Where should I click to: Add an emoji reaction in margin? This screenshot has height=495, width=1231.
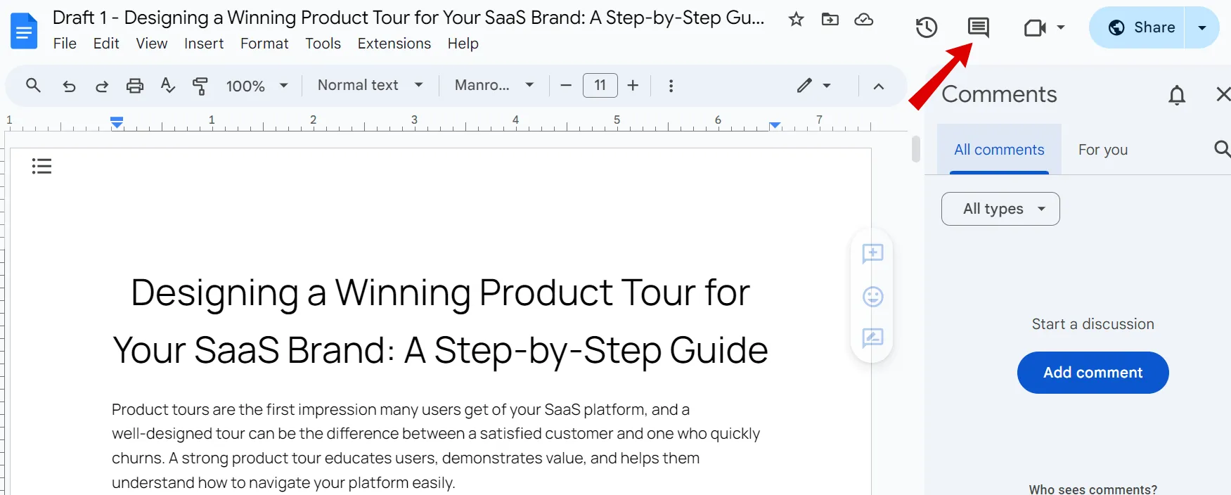(x=872, y=297)
